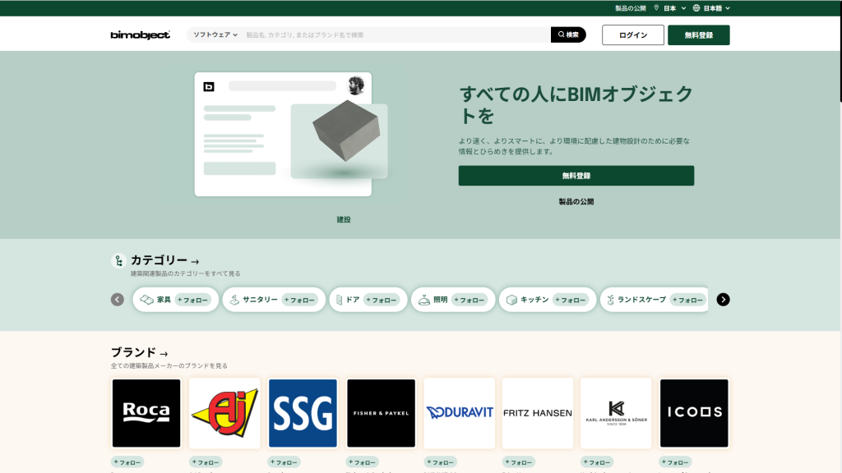Click the furniture category icon (家具)

pyautogui.click(x=147, y=300)
